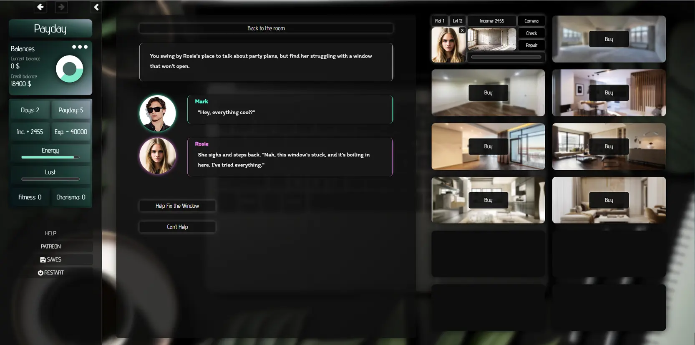The height and width of the screenshot is (345, 695).
Task: Click the forward arrow icon
Action: [61, 7]
